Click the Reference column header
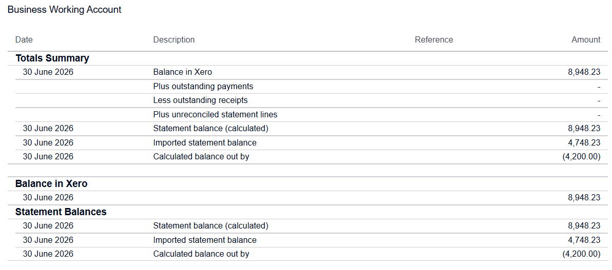Screen dimensions: 612x270 coord(434,40)
